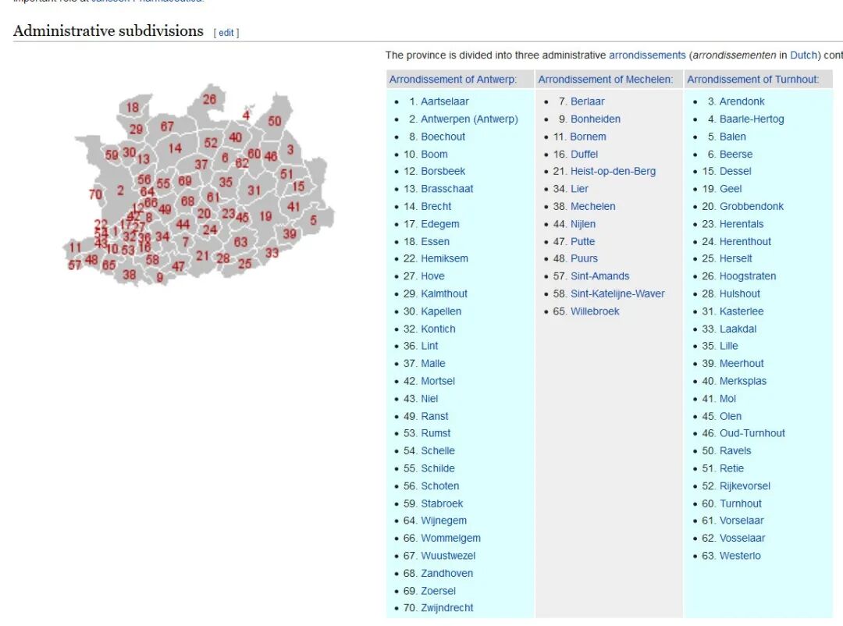Viewport: 843px width, 626px height.
Task: Go to the Kontich link
Action: (x=438, y=329)
